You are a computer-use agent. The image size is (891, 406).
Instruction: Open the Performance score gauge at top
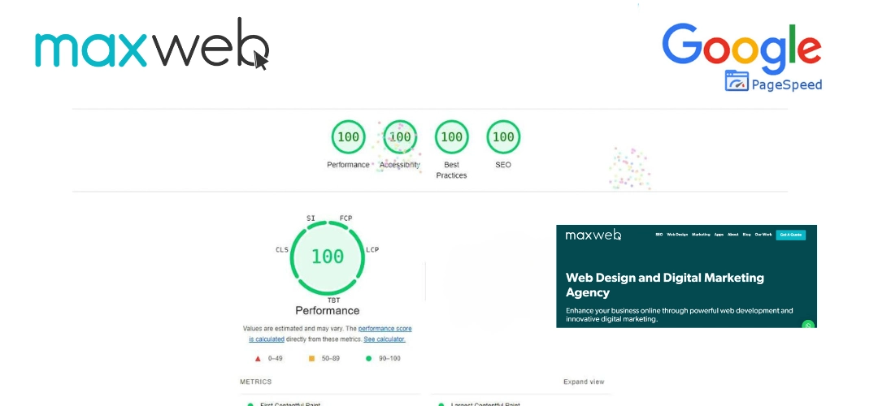pyautogui.click(x=348, y=137)
